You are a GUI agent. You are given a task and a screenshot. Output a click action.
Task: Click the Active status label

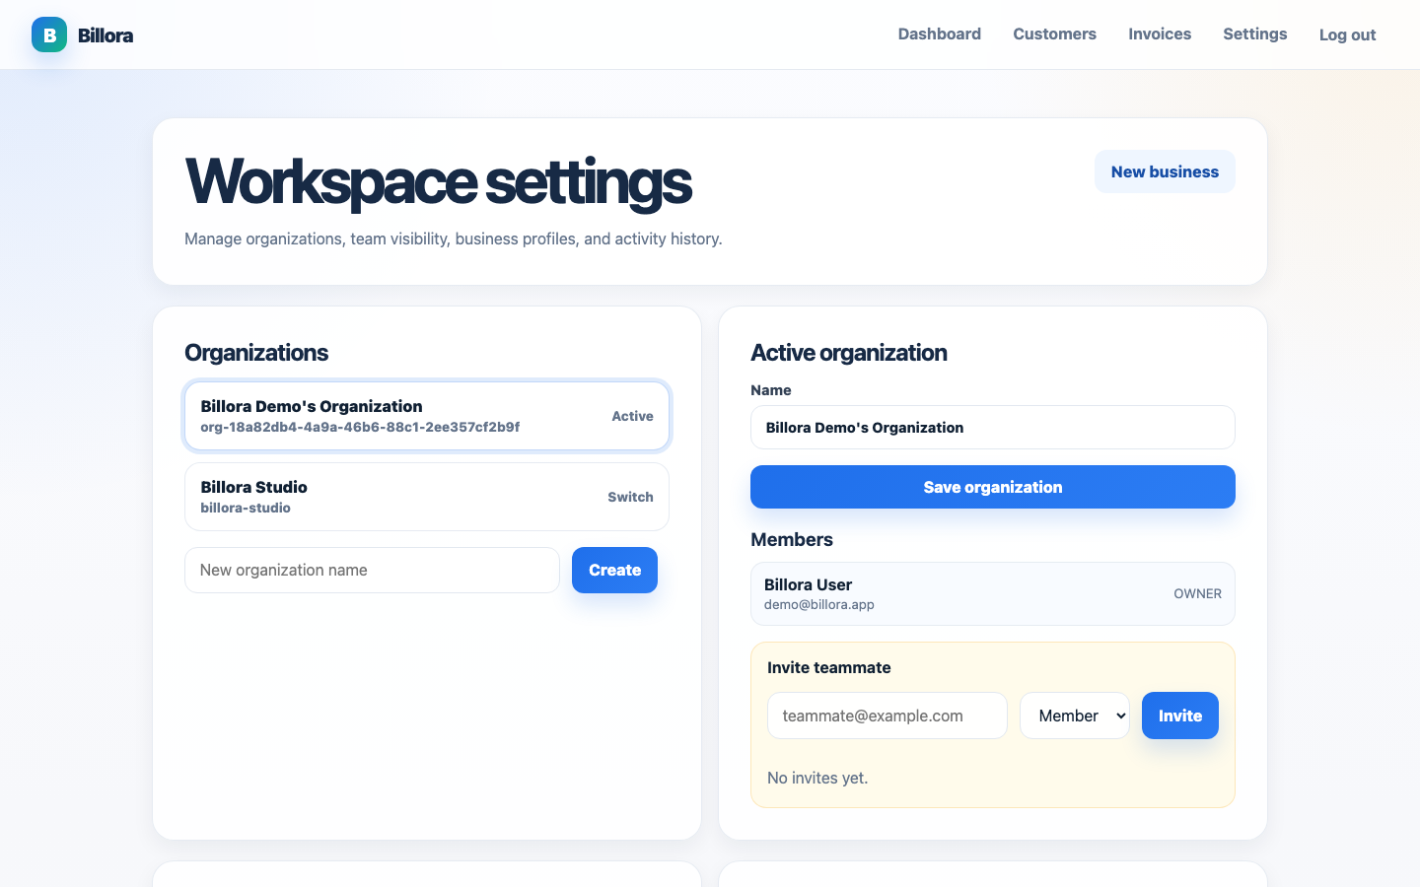(x=632, y=416)
